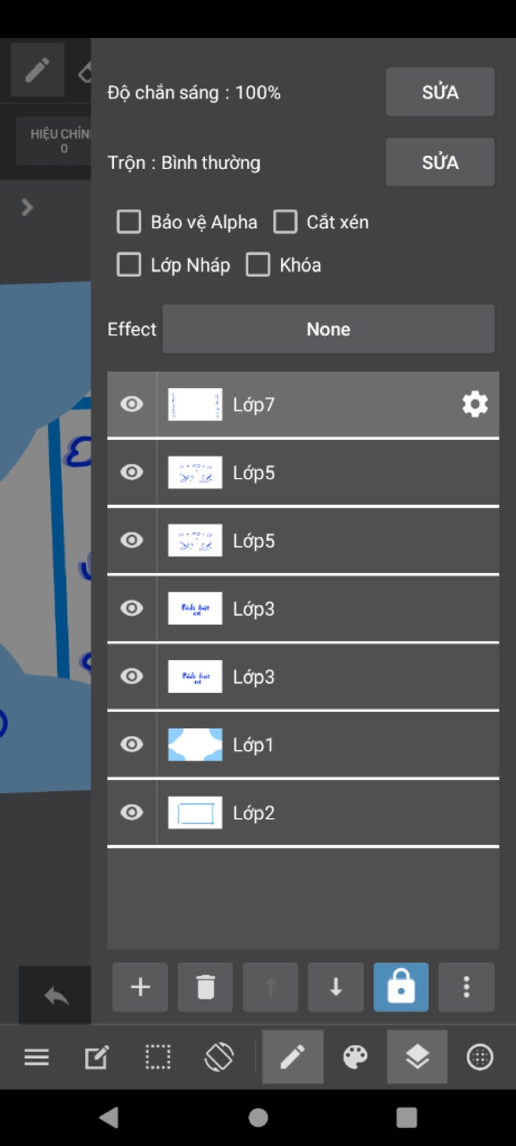Hide Lớp1 layer using eye icon

(x=132, y=744)
